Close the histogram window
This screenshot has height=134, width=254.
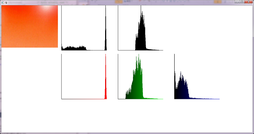coord(248,2)
